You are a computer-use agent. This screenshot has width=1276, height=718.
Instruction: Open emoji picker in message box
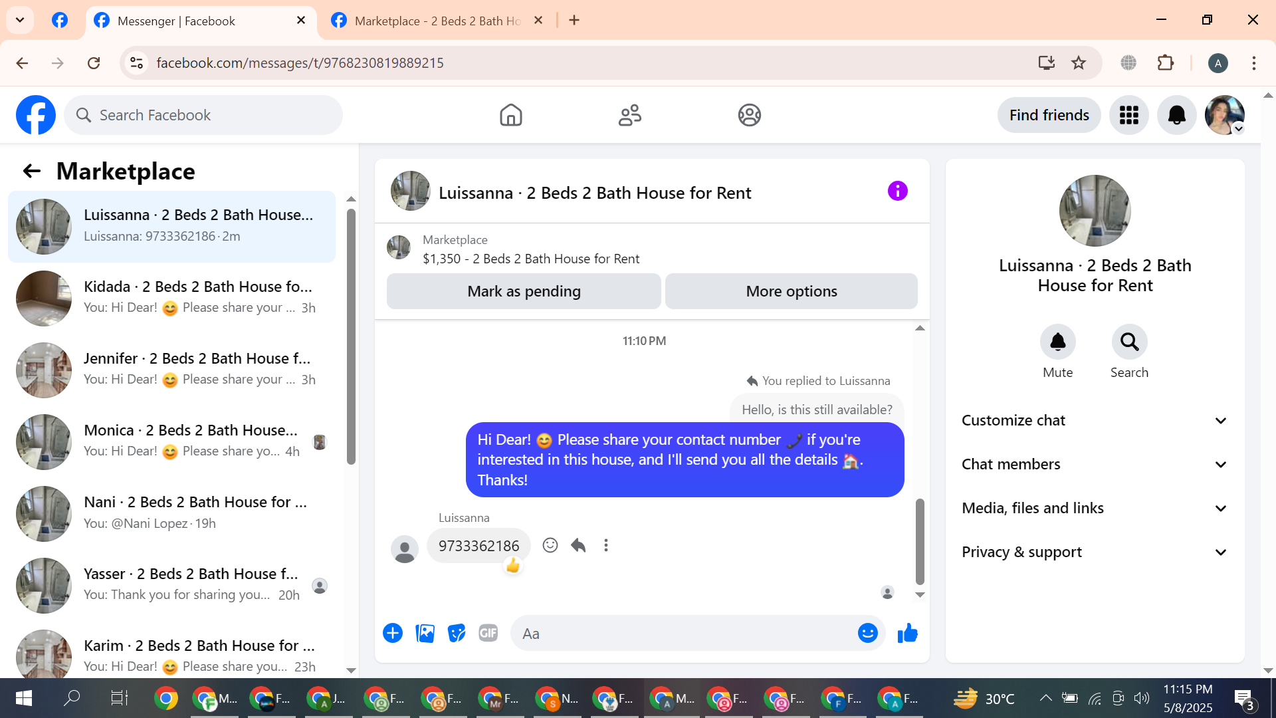[867, 633]
